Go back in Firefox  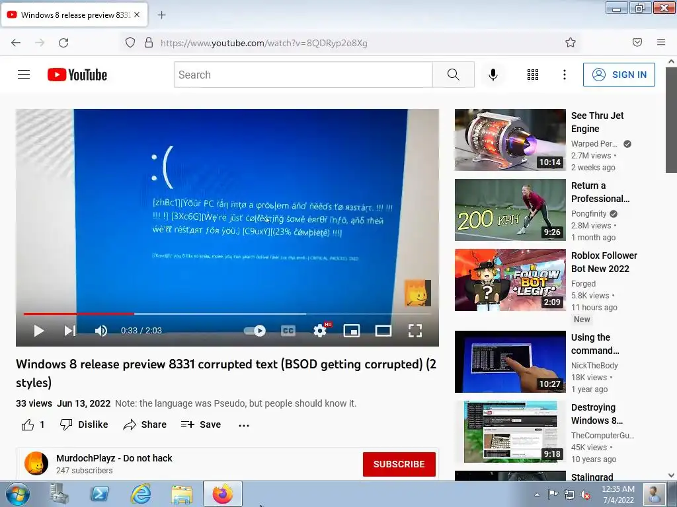[x=16, y=43]
